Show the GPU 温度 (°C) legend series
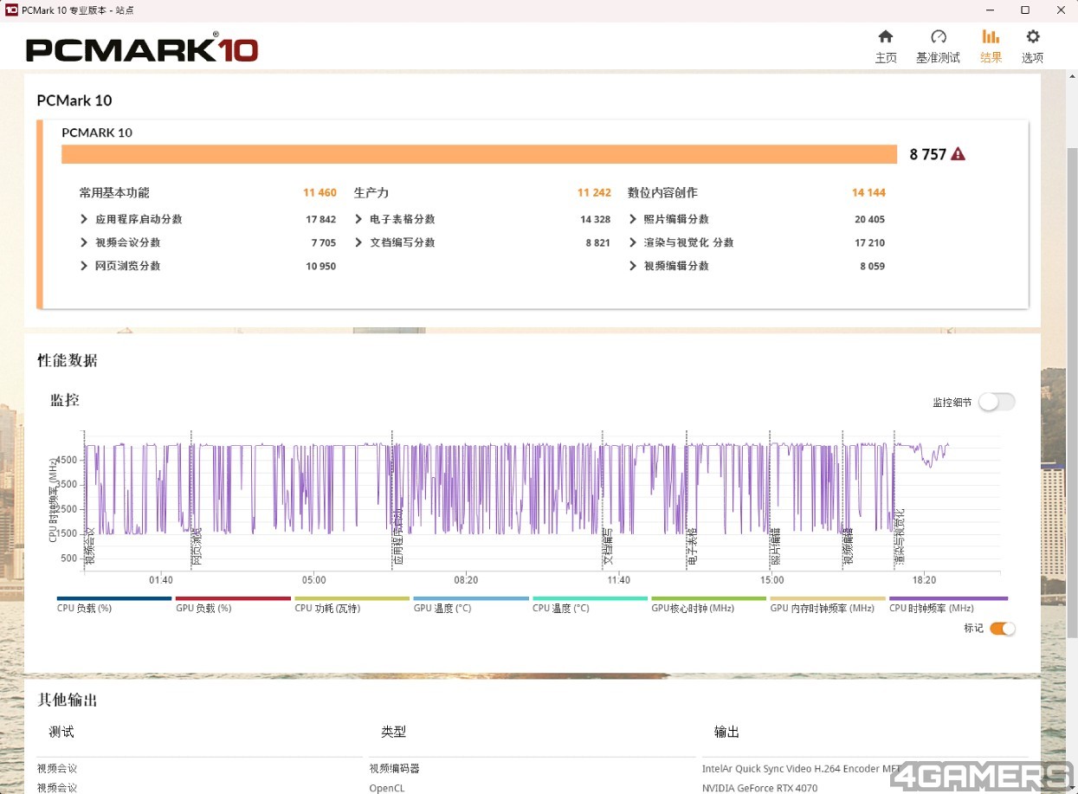Image resolution: width=1078 pixels, height=794 pixels. pyautogui.click(x=471, y=604)
